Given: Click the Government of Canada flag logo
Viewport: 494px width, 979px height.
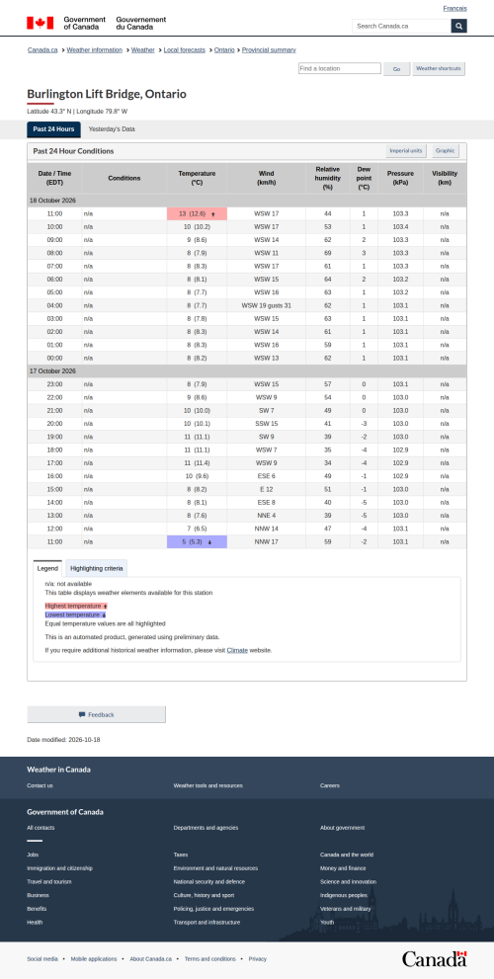Looking at the screenshot, I should click(x=40, y=23).
